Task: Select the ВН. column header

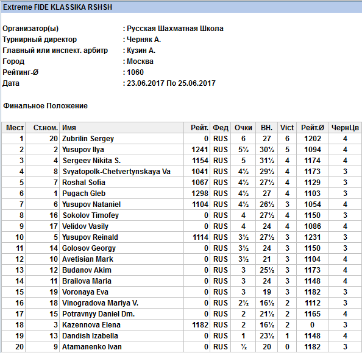Action: tap(267, 127)
